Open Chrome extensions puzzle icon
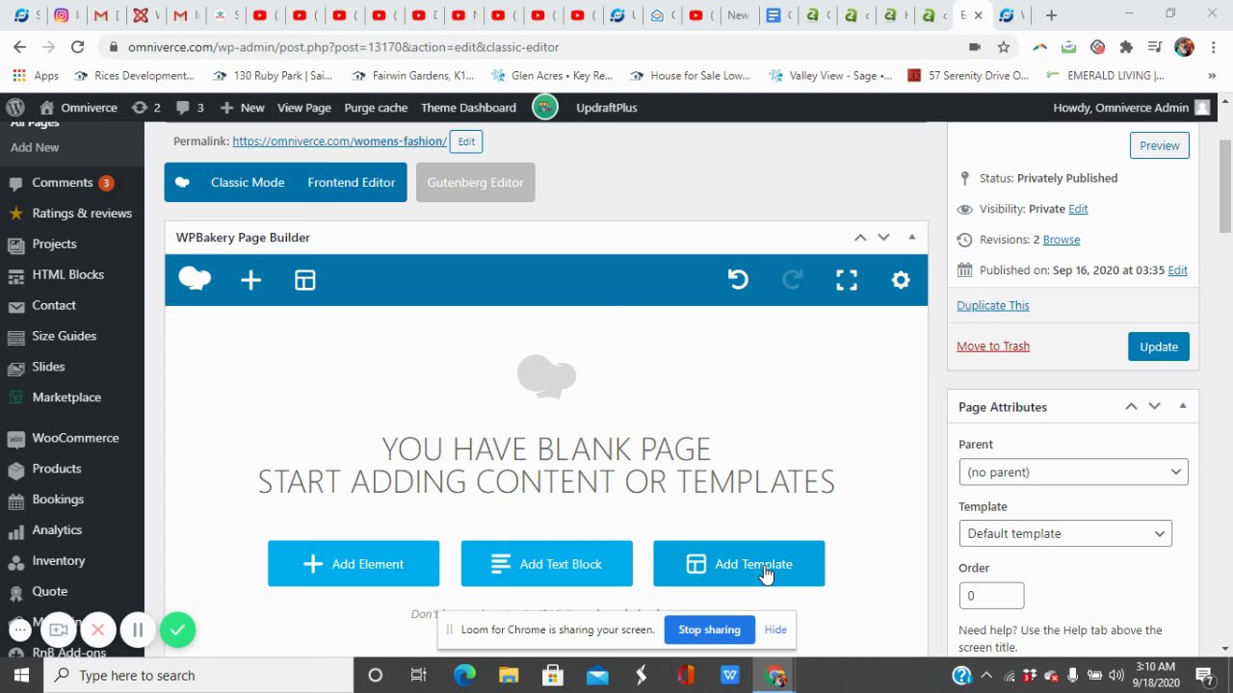1233x693 pixels. [1126, 46]
